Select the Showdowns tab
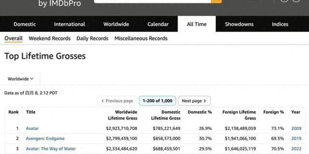309x154 pixels. tap(239, 24)
